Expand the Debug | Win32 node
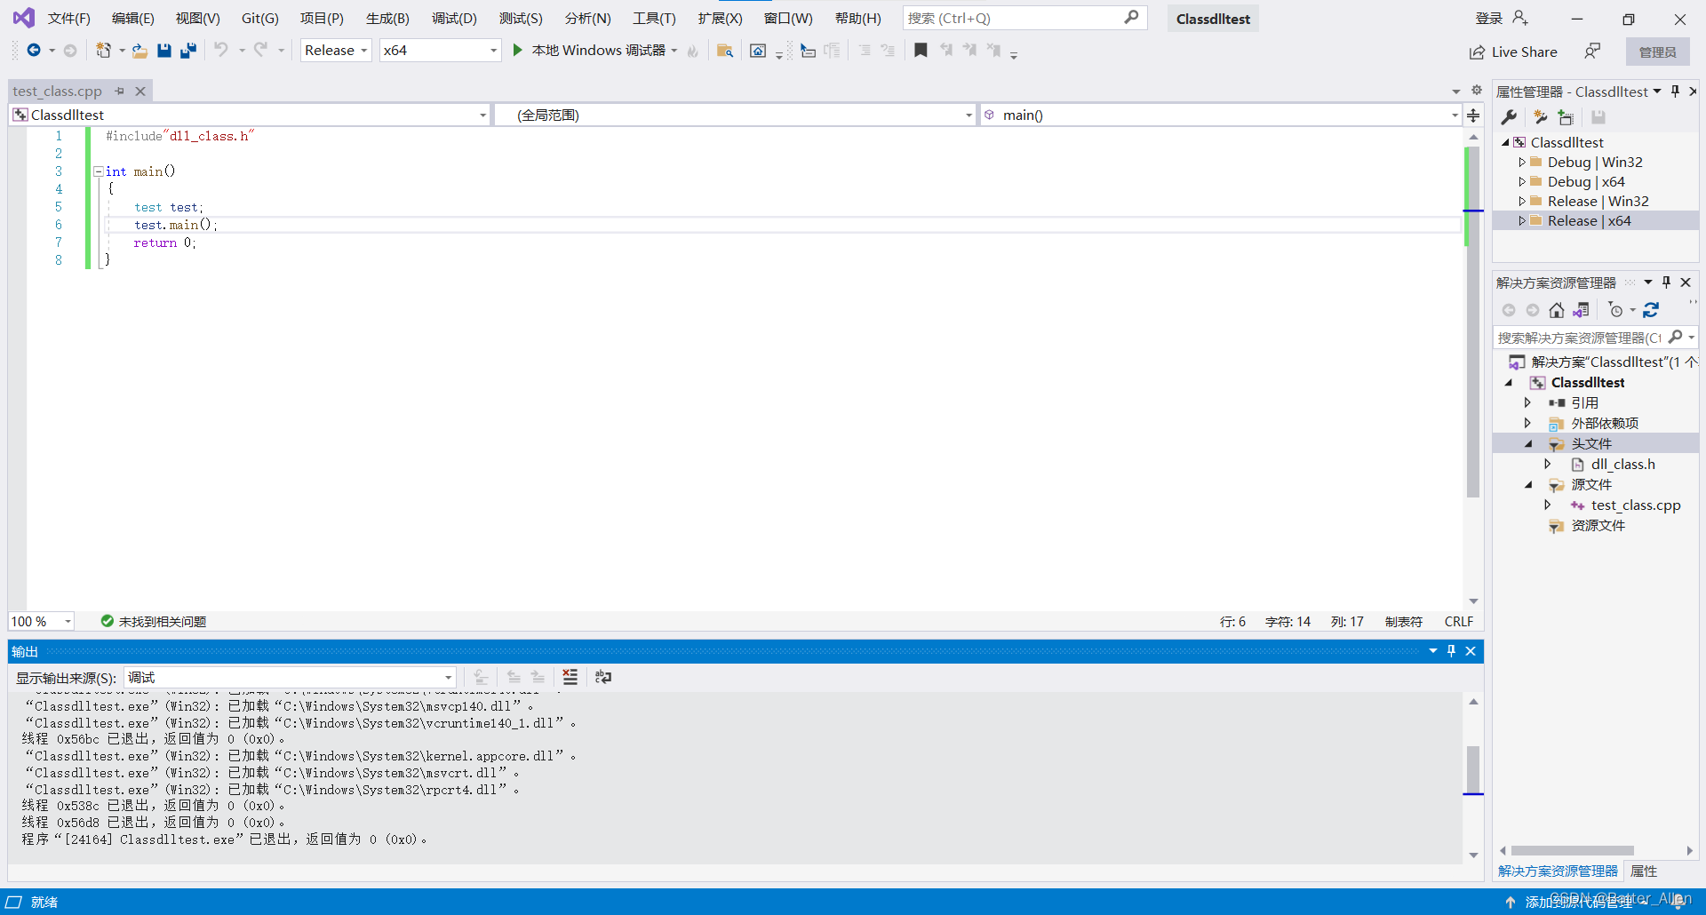Viewport: 1706px width, 915px height. (1524, 162)
